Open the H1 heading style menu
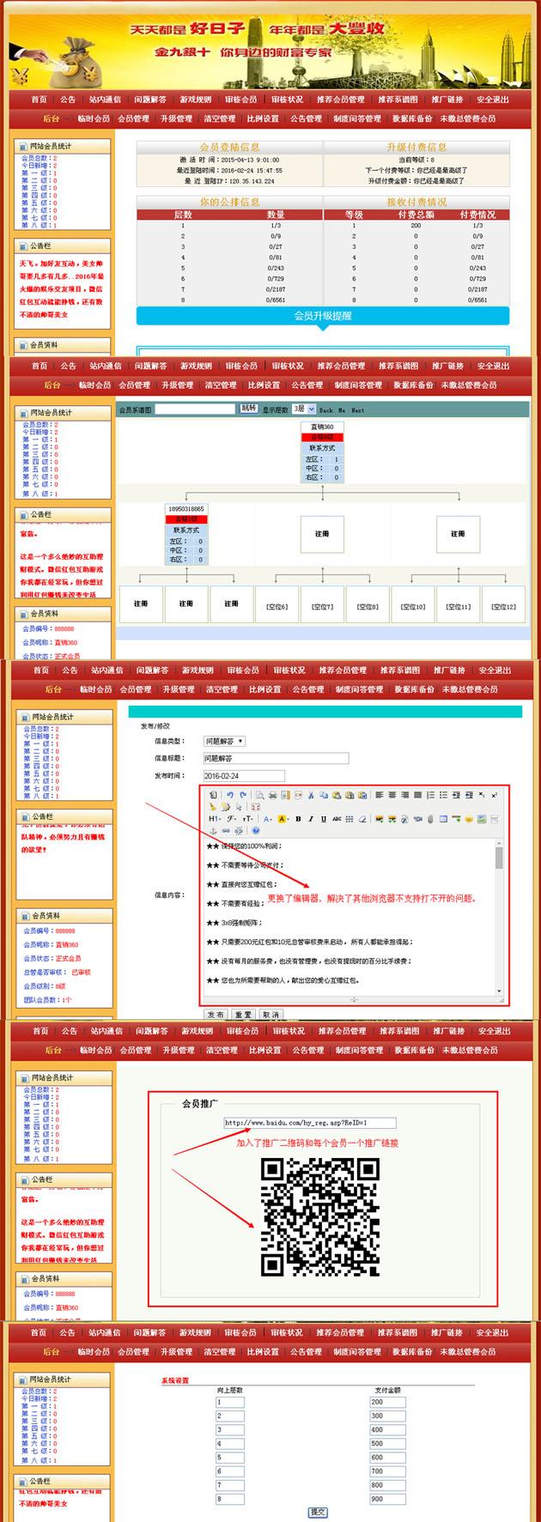Screen dimensions: 541x1522 coord(215,819)
